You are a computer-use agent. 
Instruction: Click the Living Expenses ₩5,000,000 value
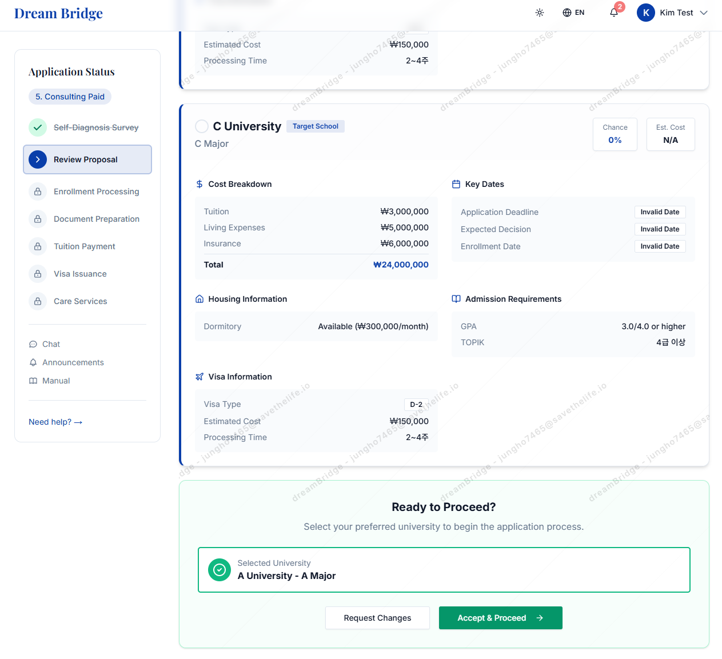404,227
